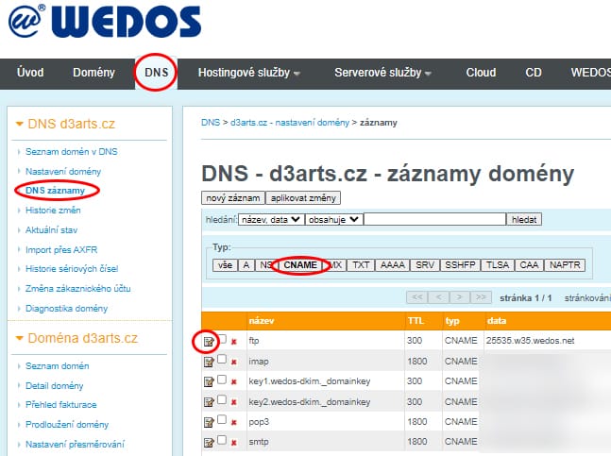
Task: Open the DNS menu item
Action: coord(156,73)
